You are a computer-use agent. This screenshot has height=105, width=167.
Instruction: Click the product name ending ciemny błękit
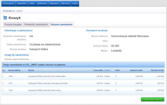[x=47, y=76]
